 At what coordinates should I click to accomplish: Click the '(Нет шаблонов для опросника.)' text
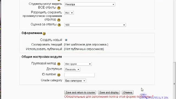click(x=86, y=45)
